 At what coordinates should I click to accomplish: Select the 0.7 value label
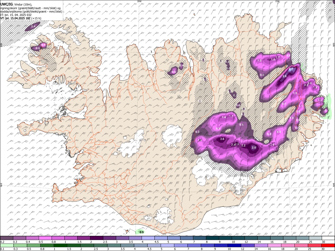point(284,104)
